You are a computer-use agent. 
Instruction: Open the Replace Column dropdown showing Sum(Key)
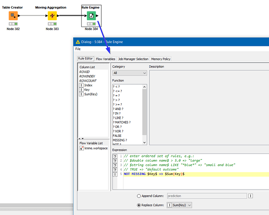click(x=179, y=205)
